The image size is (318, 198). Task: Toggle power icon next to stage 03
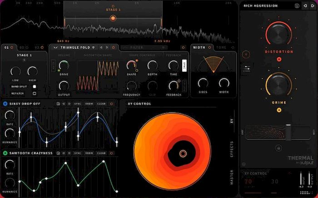point(42,47)
